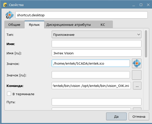Click the shortcut file icon beside filename

9,15
